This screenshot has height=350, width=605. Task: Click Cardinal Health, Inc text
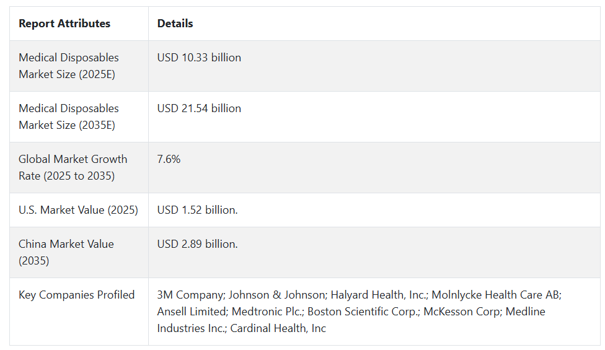(278, 328)
